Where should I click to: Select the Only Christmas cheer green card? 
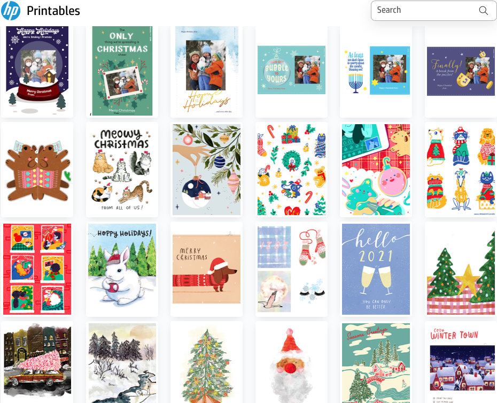pyautogui.click(x=122, y=71)
